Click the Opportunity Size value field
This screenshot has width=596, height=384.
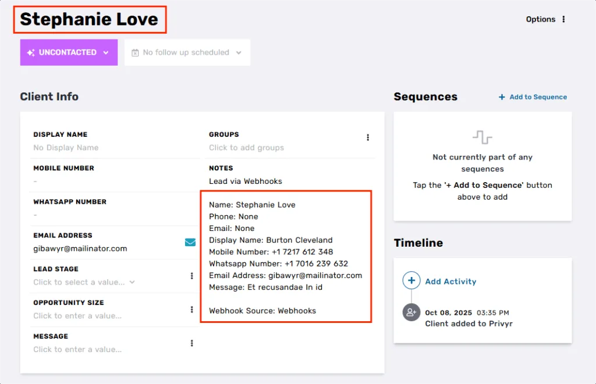(77, 316)
